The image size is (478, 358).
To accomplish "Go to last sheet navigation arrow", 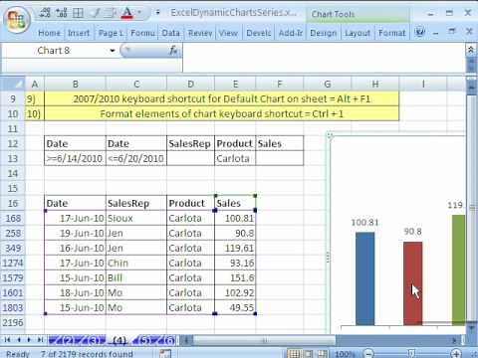I will click(x=41, y=340).
